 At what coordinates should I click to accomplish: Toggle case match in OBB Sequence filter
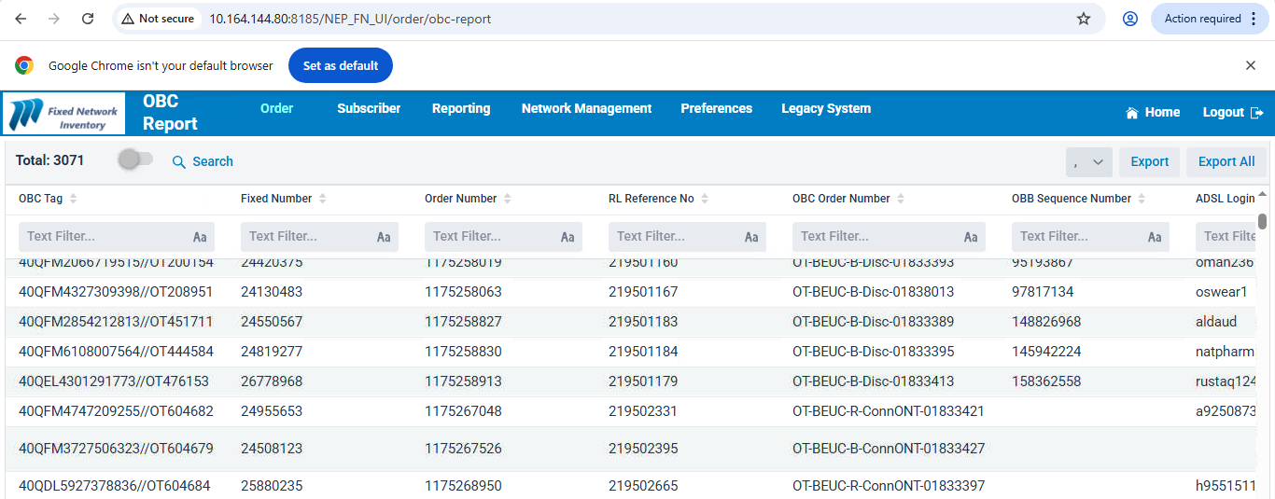[1154, 237]
